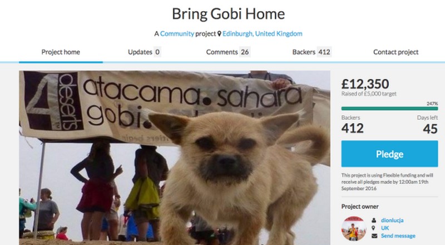Open the project owner's avatar photo
Viewport: 445px width, 245px height.
354,228
